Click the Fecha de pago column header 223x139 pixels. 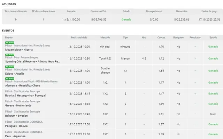pos(209,11)
